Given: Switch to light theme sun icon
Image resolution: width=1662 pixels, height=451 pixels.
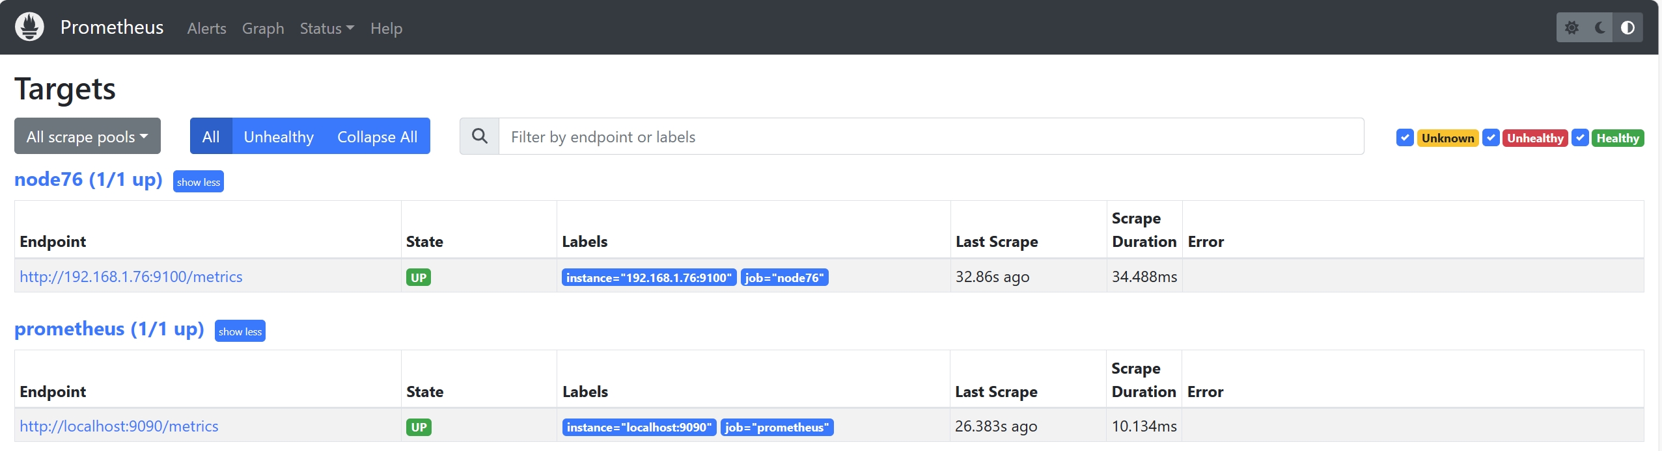Looking at the screenshot, I should point(1572,28).
